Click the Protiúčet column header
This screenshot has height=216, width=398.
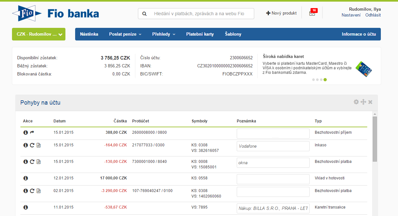141,121
